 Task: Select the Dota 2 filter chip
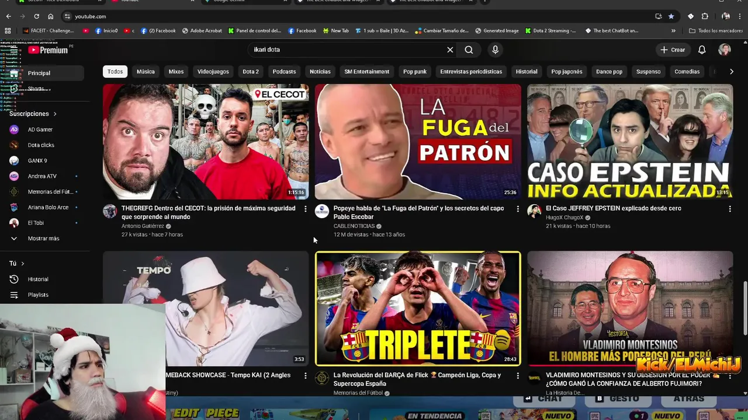251,71
